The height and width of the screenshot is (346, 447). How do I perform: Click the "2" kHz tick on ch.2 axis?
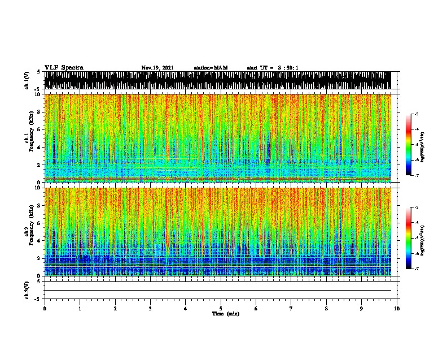[x=40, y=258]
